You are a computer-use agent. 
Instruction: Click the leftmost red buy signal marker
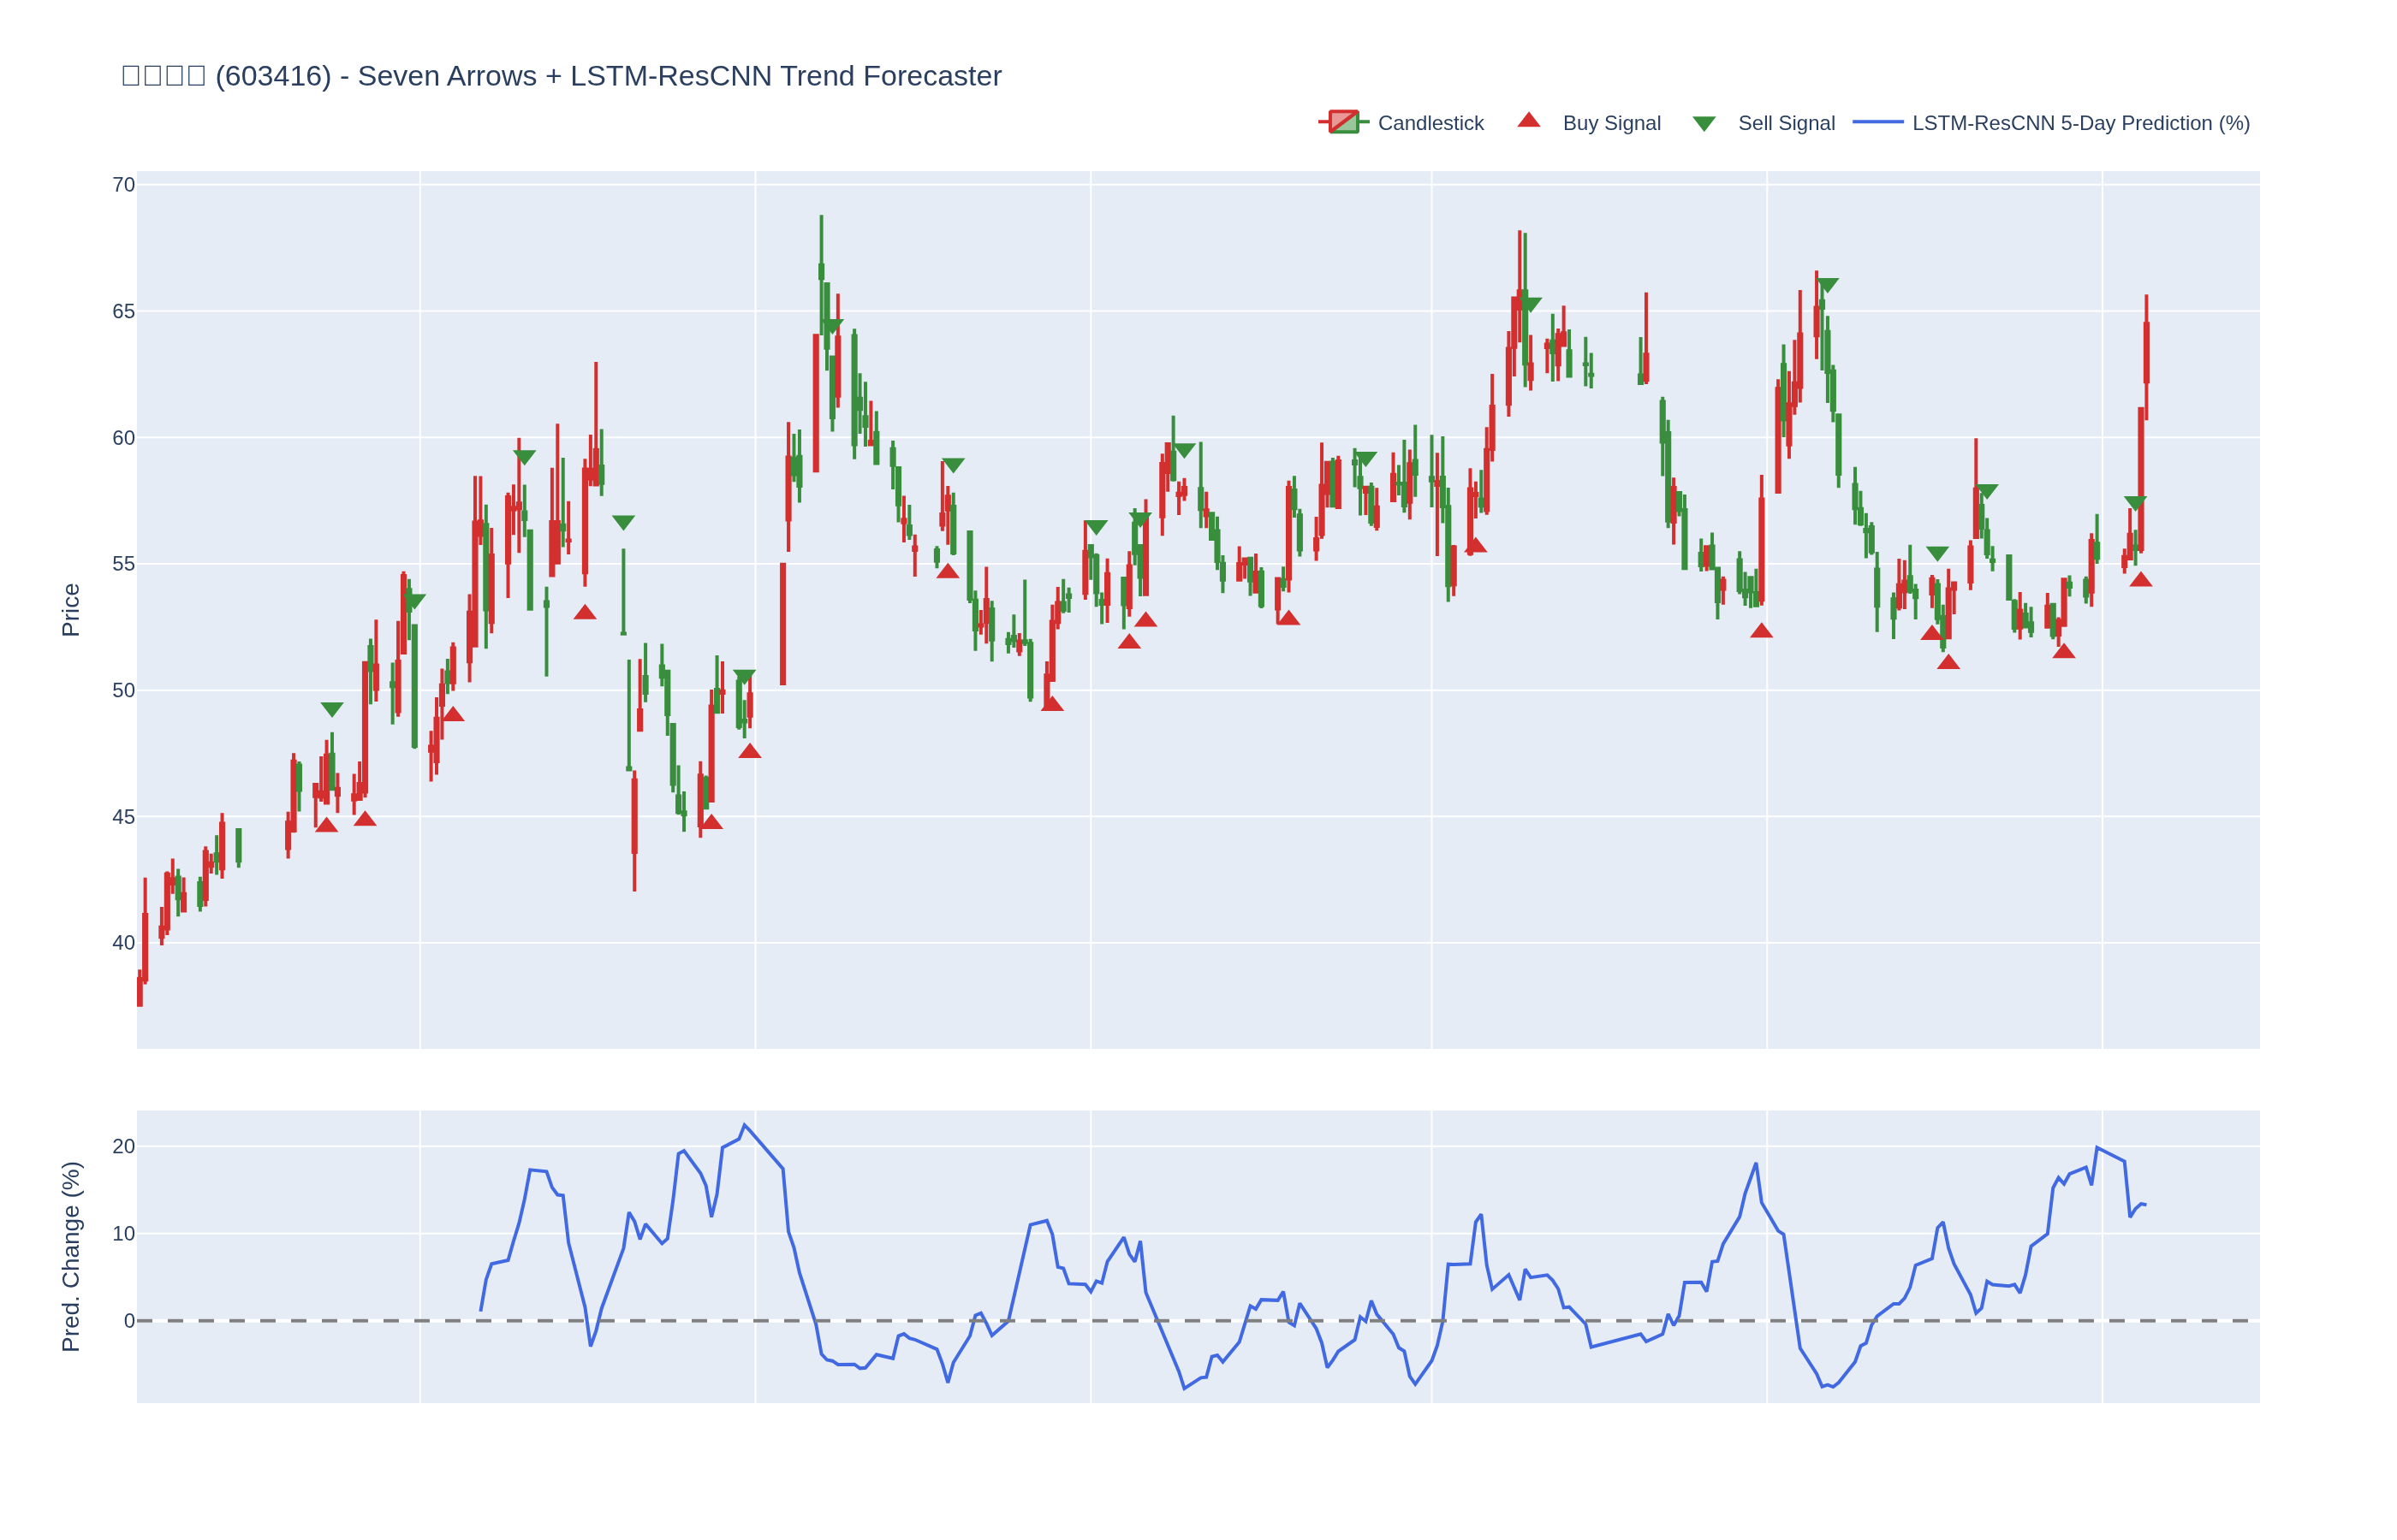point(326,825)
